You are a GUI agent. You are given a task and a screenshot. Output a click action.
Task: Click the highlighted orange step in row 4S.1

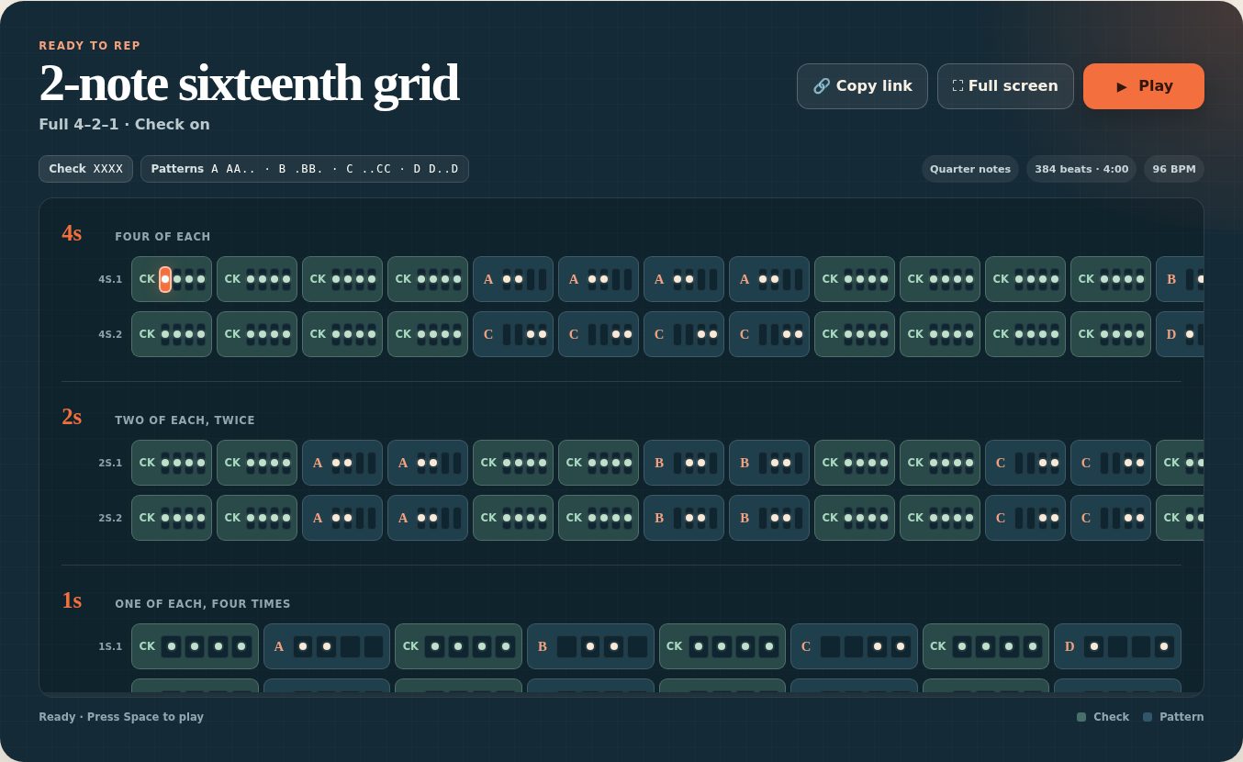(165, 279)
